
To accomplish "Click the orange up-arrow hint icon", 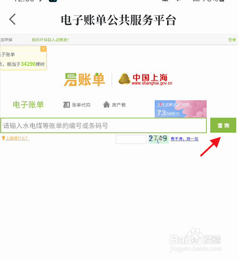I will point(3,138).
